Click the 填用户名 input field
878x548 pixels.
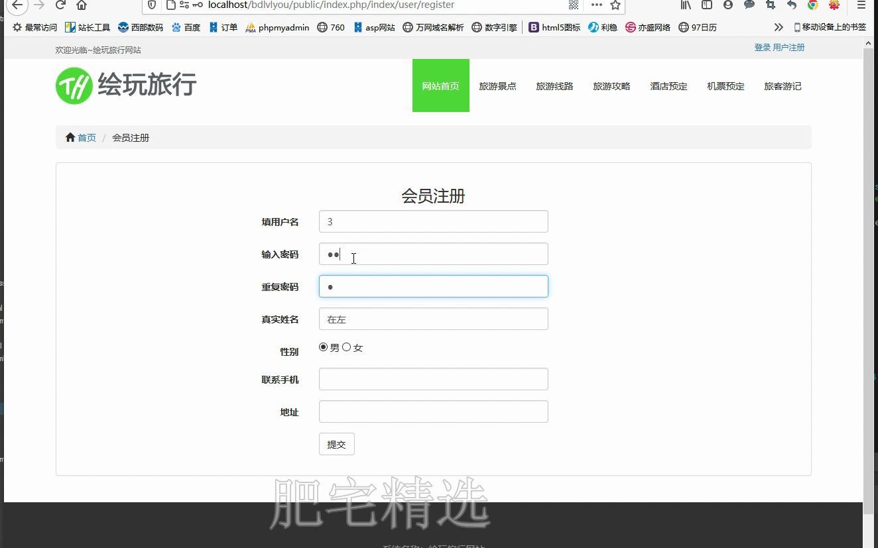(x=434, y=221)
